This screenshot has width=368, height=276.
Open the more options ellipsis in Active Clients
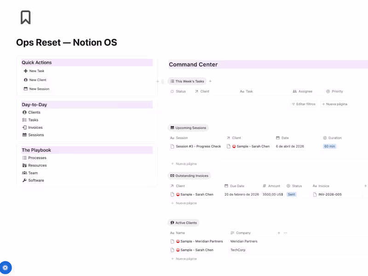coord(285,233)
